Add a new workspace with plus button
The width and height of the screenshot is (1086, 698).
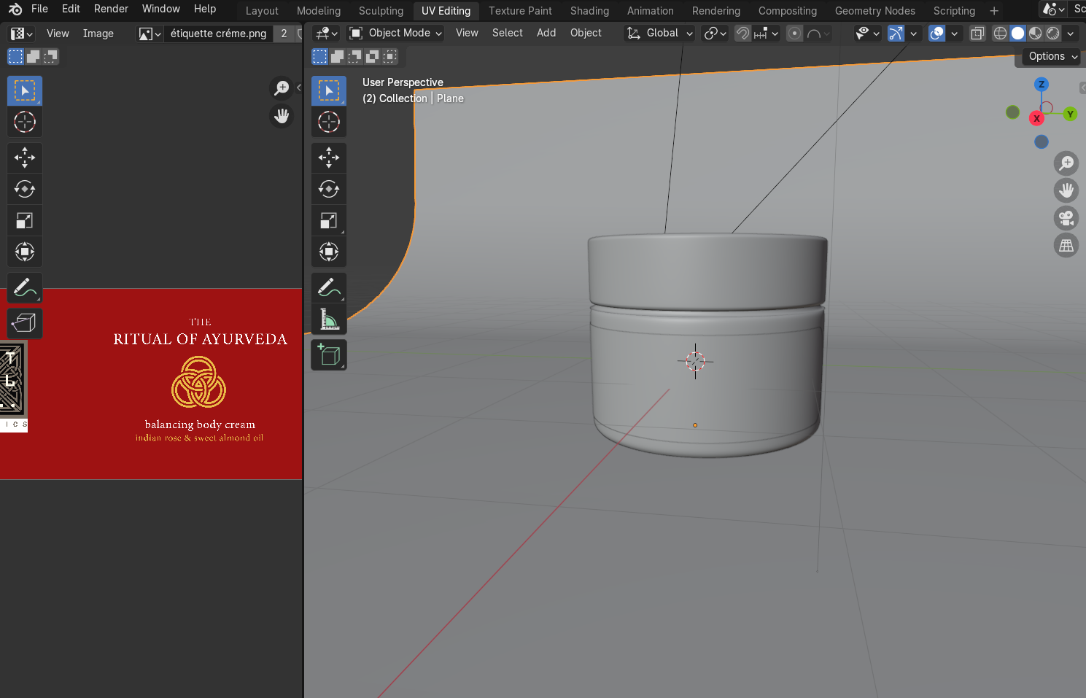coord(994,11)
